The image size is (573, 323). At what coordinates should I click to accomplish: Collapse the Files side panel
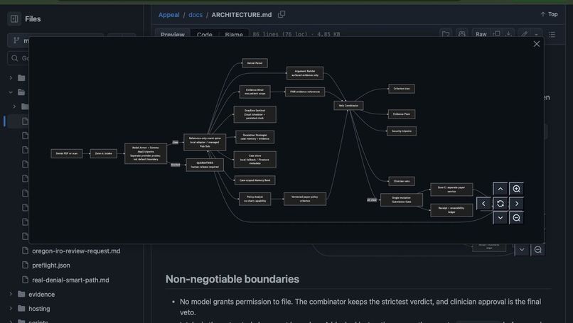[x=14, y=19]
